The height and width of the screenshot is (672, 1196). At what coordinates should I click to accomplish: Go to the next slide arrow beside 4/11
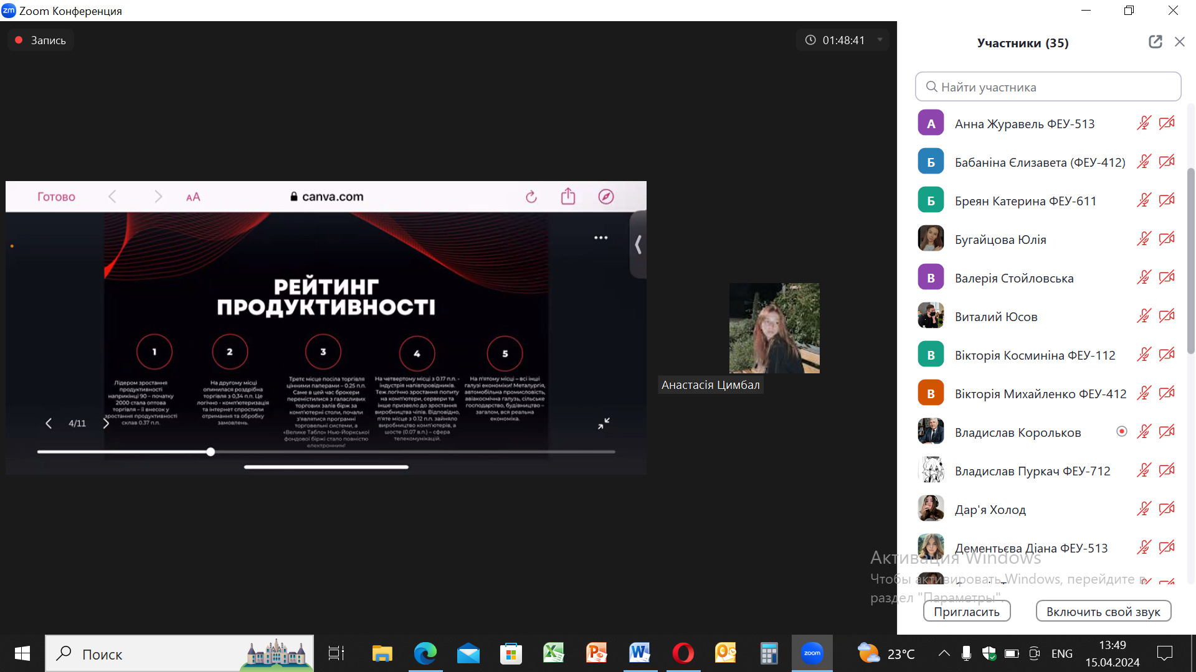click(106, 423)
